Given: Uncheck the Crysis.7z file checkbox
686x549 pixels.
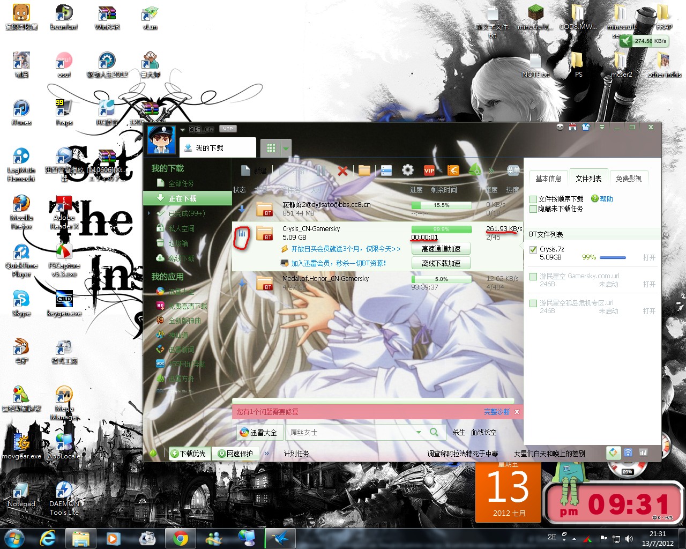Looking at the screenshot, I should point(533,249).
